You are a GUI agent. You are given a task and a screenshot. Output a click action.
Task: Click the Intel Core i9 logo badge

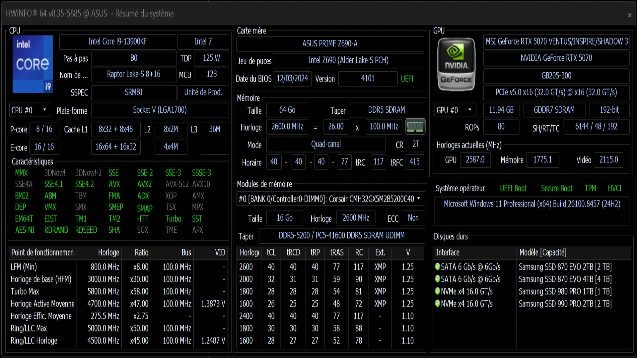(33, 64)
